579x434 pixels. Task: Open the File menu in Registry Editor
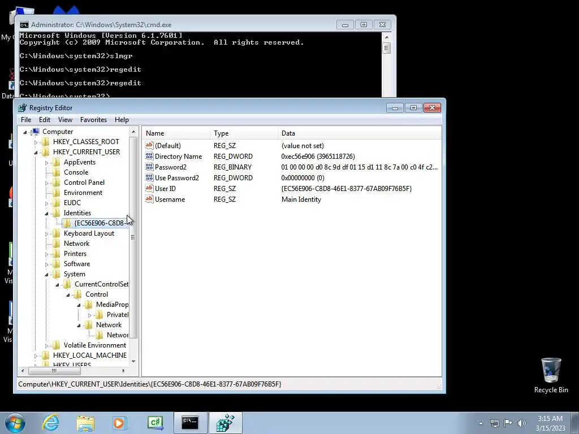[26, 120]
